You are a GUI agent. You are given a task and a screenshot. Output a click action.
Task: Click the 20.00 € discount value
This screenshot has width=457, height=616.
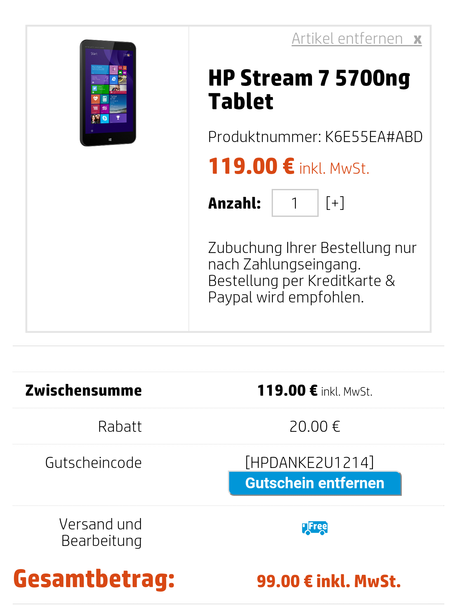coord(315,426)
